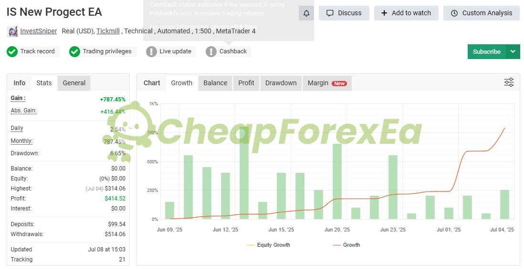Select the Chart tab

(x=152, y=83)
